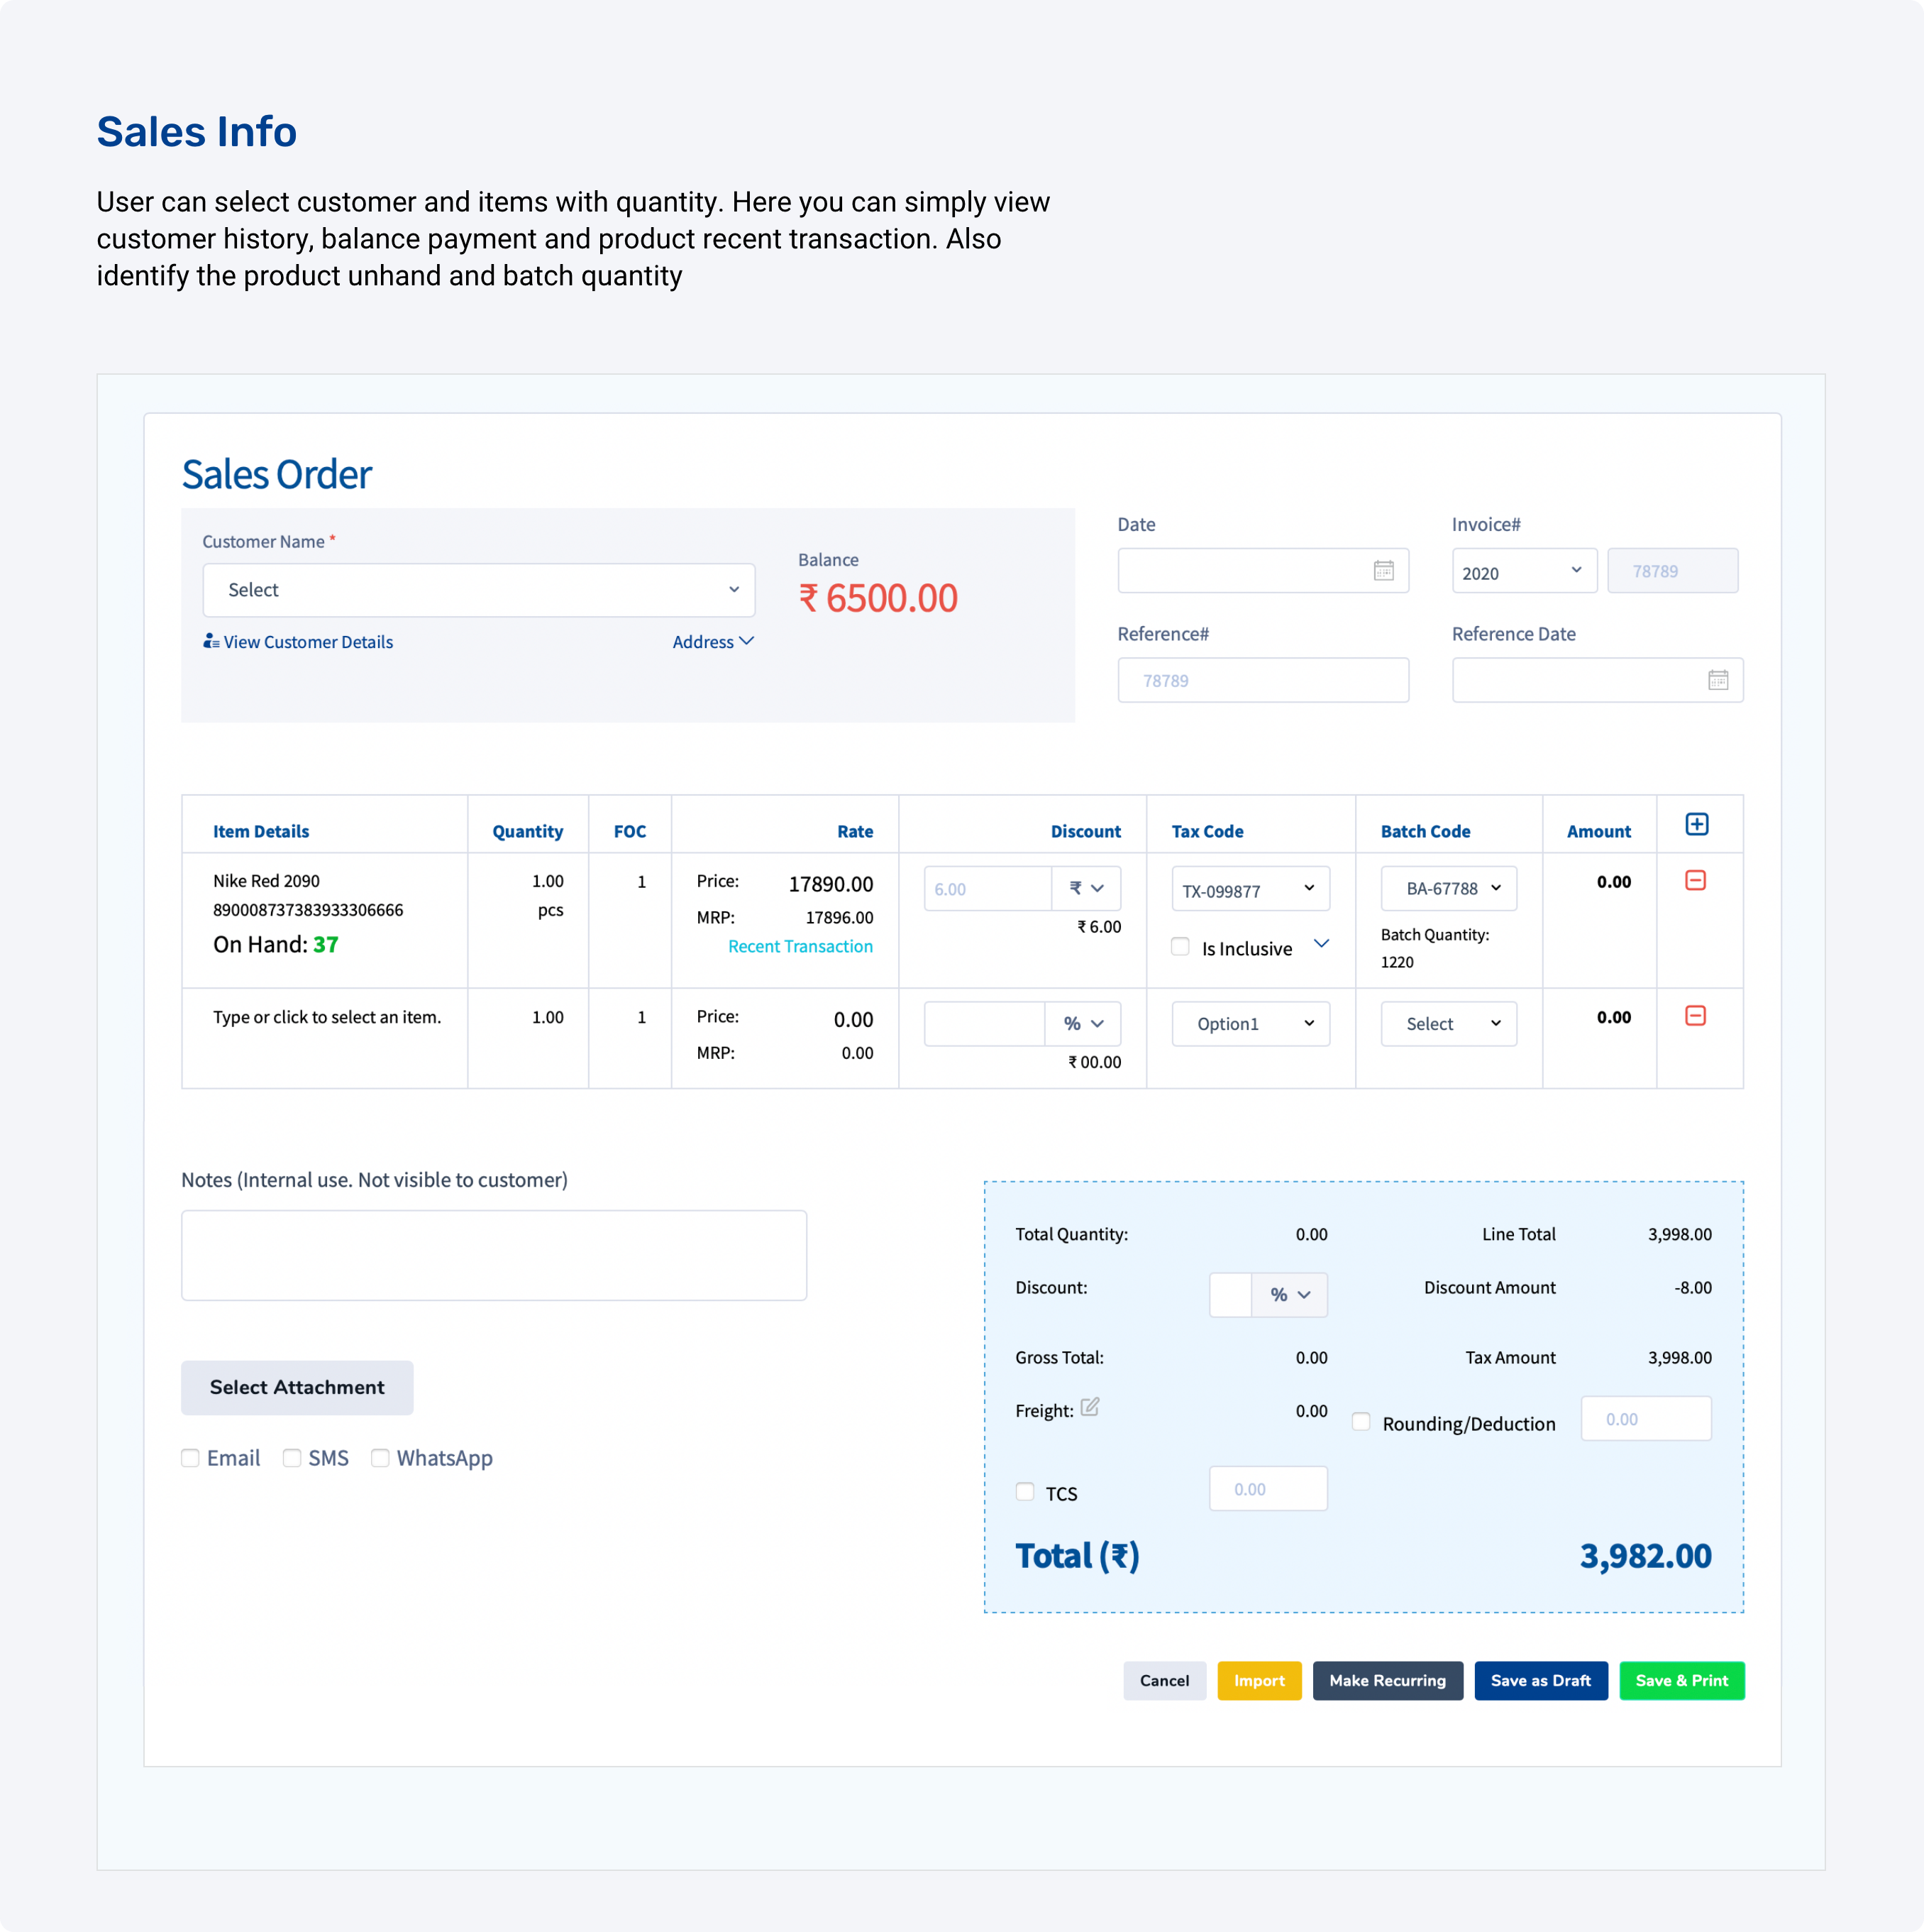Open the second row batch Select dropdown
The height and width of the screenshot is (1932, 1924).
[1448, 1024]
